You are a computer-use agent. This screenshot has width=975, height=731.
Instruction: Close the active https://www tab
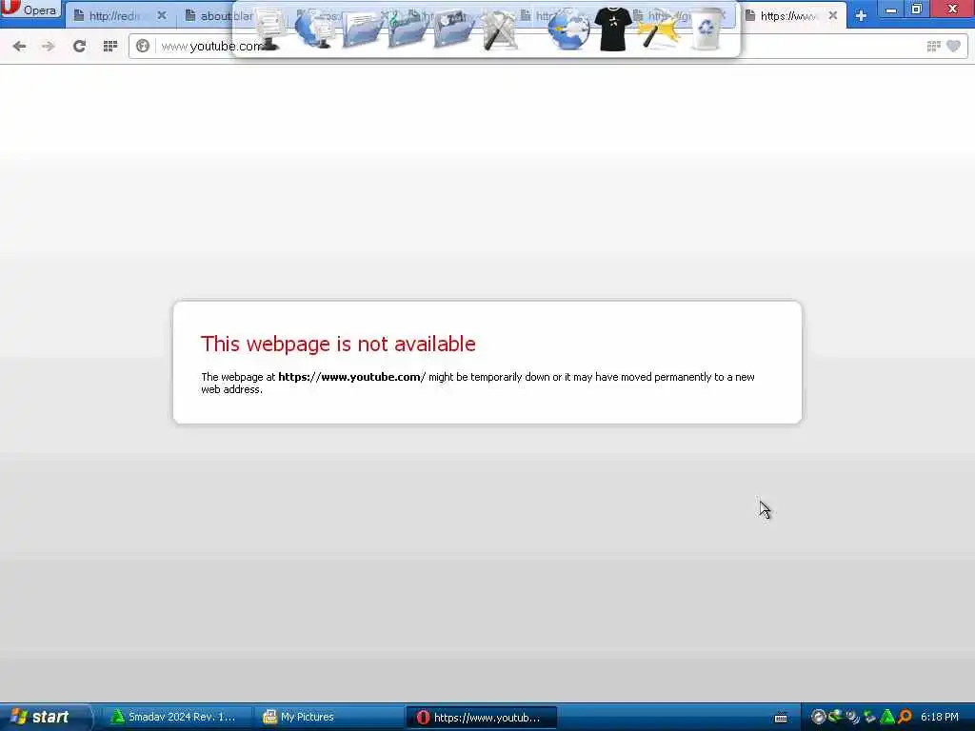tap(832, 15)
